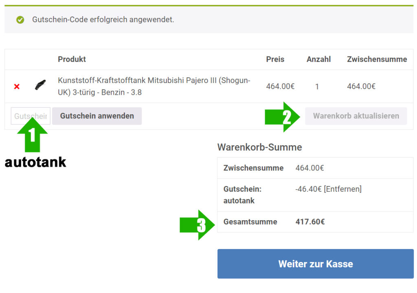Click the Produkt column header

click(72, 59)
